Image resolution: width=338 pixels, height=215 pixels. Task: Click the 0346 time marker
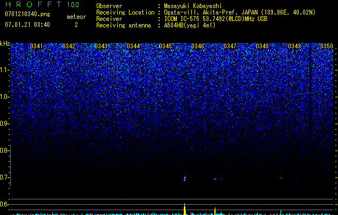click(198, 46)
